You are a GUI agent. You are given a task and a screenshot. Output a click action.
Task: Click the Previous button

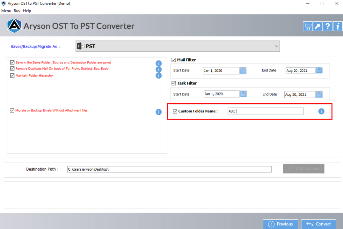point(280,224)
